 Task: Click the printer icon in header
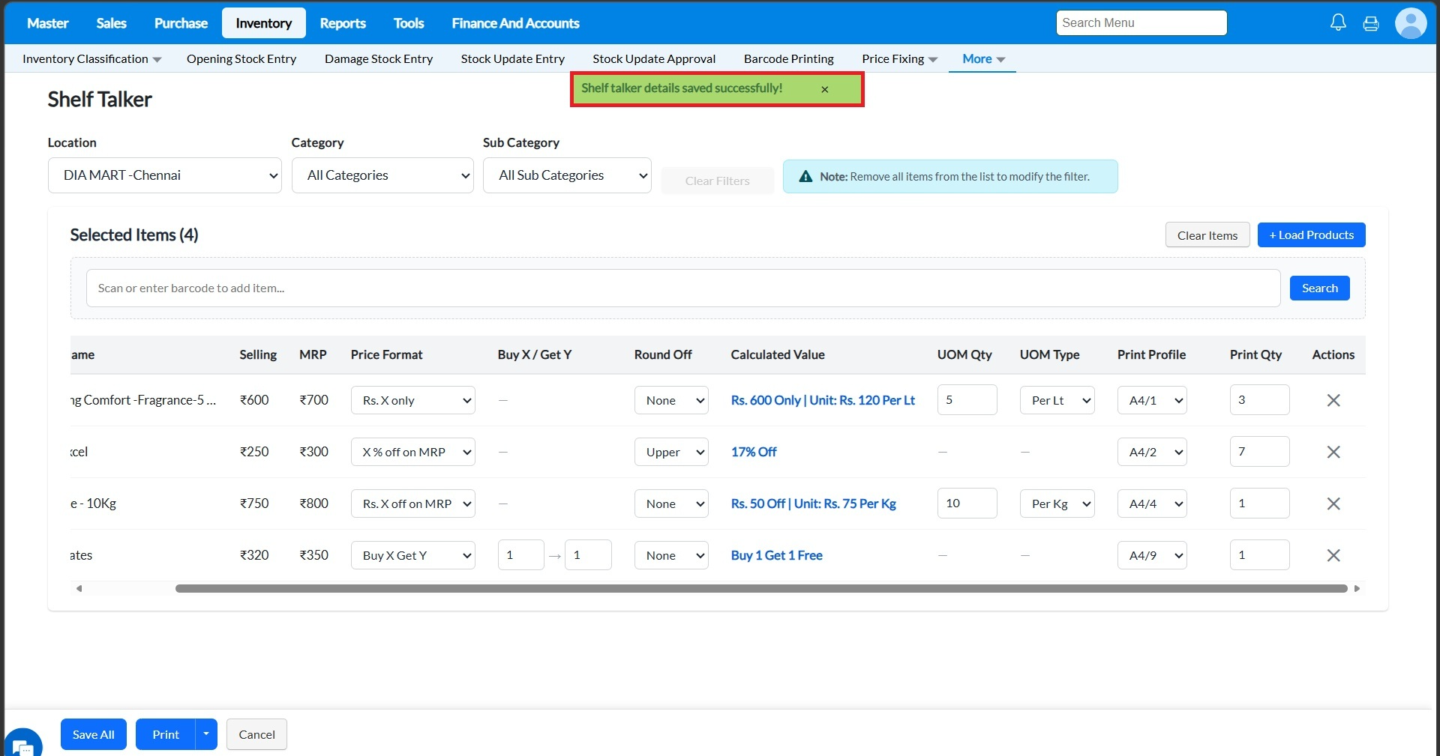pyautogui.click(x=1371, y=23)
